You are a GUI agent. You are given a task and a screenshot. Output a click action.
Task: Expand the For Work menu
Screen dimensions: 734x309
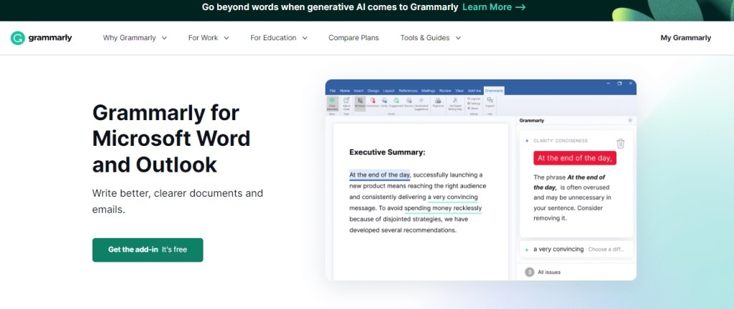209,38
